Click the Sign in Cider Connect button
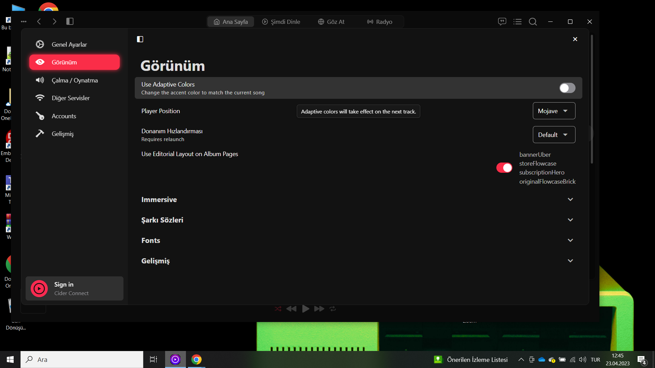The image size is (655, 368). coord(74,289)
